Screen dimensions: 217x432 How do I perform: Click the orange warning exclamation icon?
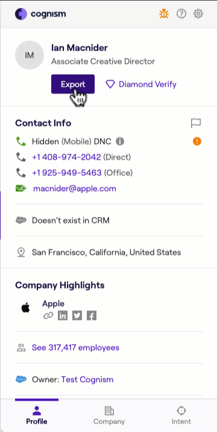(x=197, y=142)
